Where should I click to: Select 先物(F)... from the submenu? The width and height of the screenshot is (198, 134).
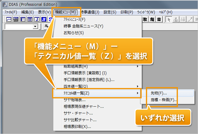point(159,93)
